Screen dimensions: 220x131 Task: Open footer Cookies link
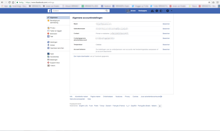coord(135,97)
